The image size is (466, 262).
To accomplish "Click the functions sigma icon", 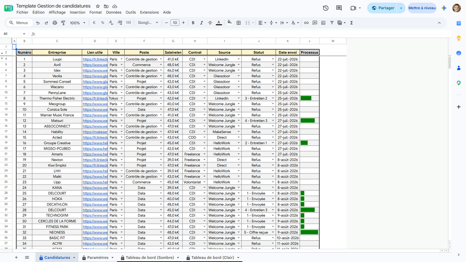I will (x=351, y=23).
